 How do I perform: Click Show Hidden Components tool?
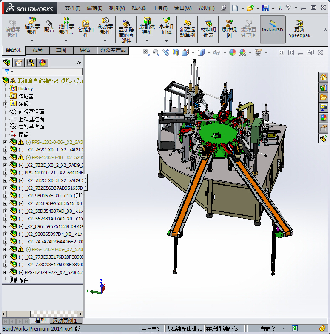[x=126, y=31]
